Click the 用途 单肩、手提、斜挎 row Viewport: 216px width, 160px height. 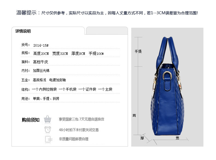click(x=70, y=99)
